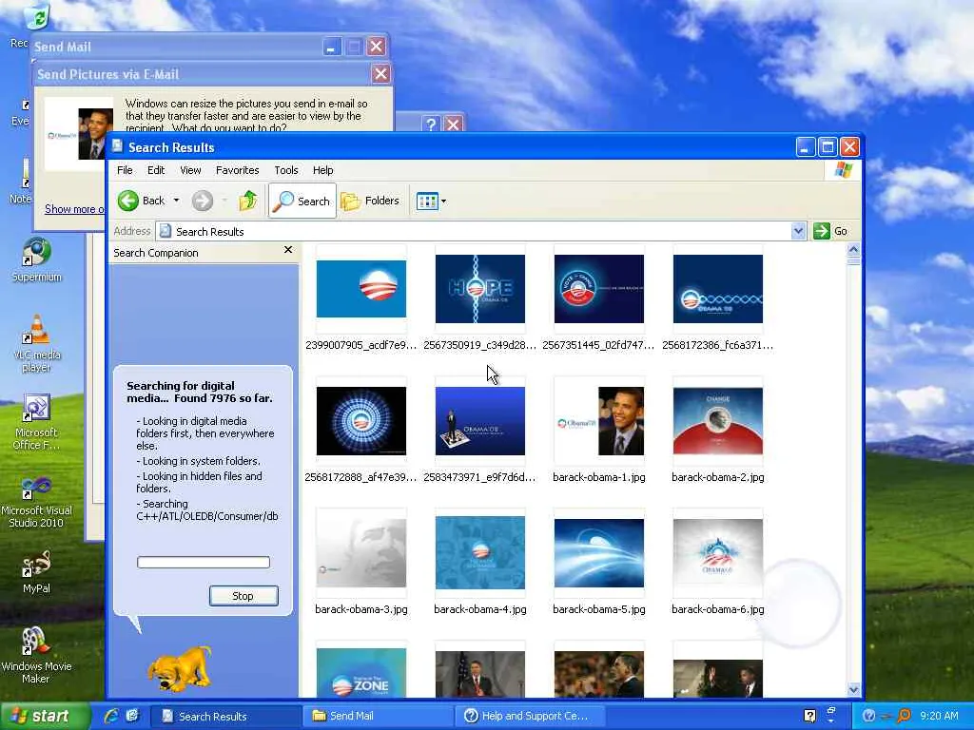The image size is (974, 730).
Task: Switch to Help and Support Center taskbar button
Action: pos(530,716)
